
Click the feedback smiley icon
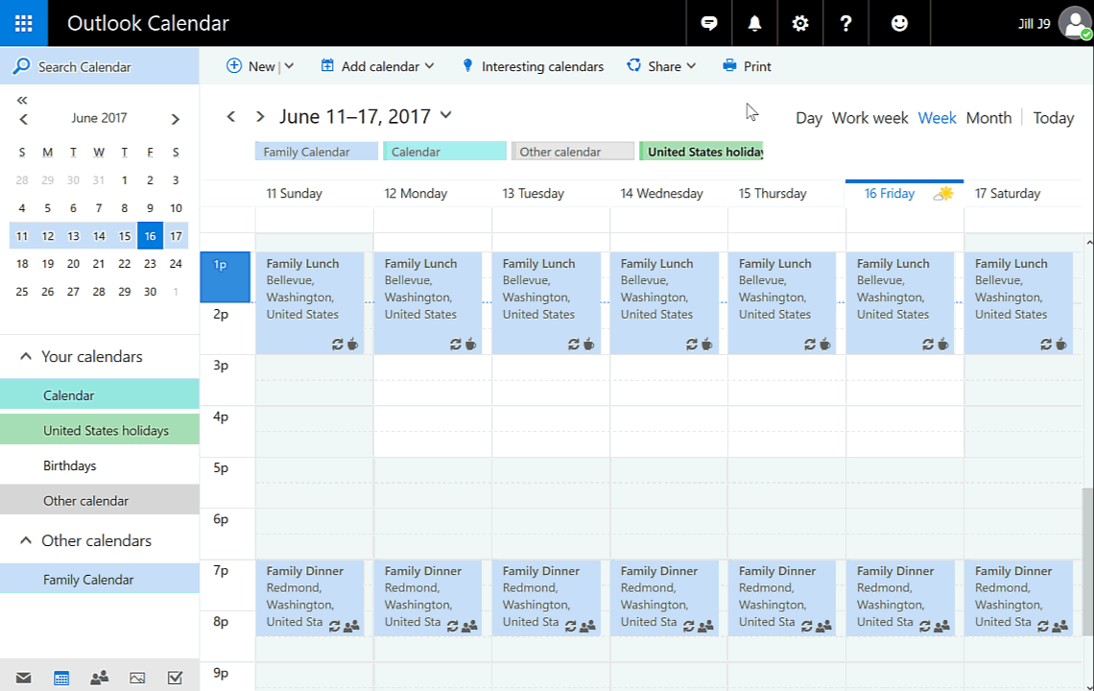coord(899,23)
